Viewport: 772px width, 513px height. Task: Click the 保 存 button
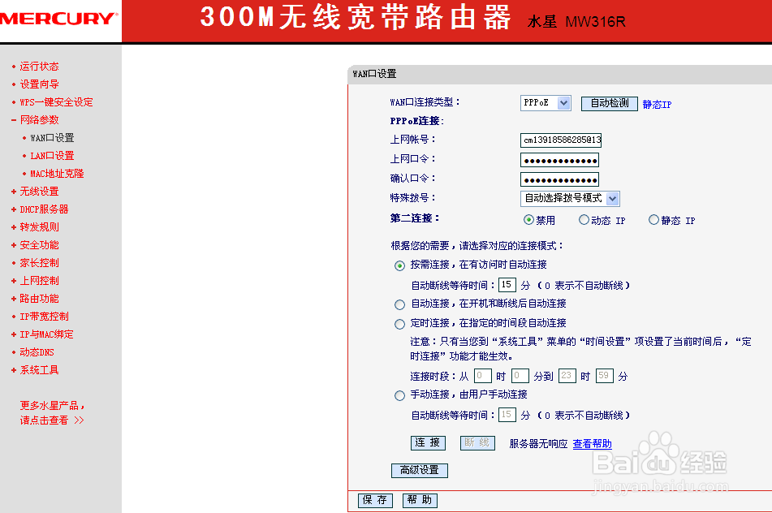375,501
